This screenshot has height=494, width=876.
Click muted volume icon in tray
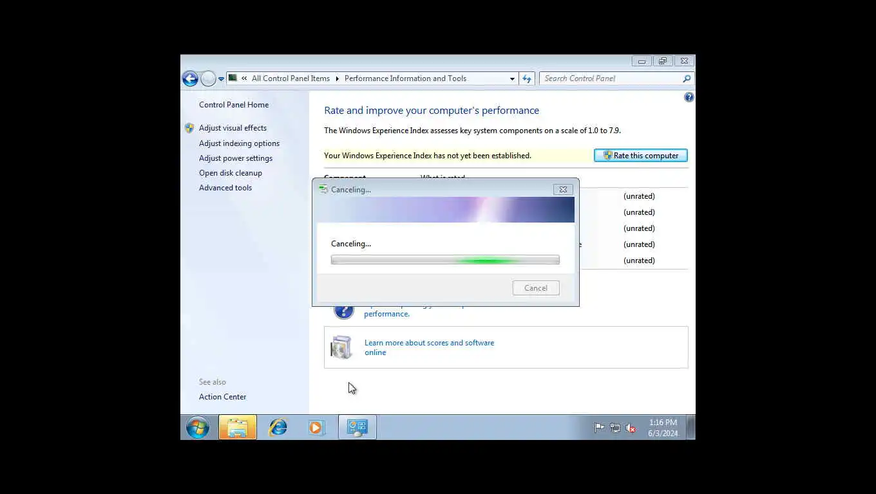pyautogui.click(x=631, y=428)
